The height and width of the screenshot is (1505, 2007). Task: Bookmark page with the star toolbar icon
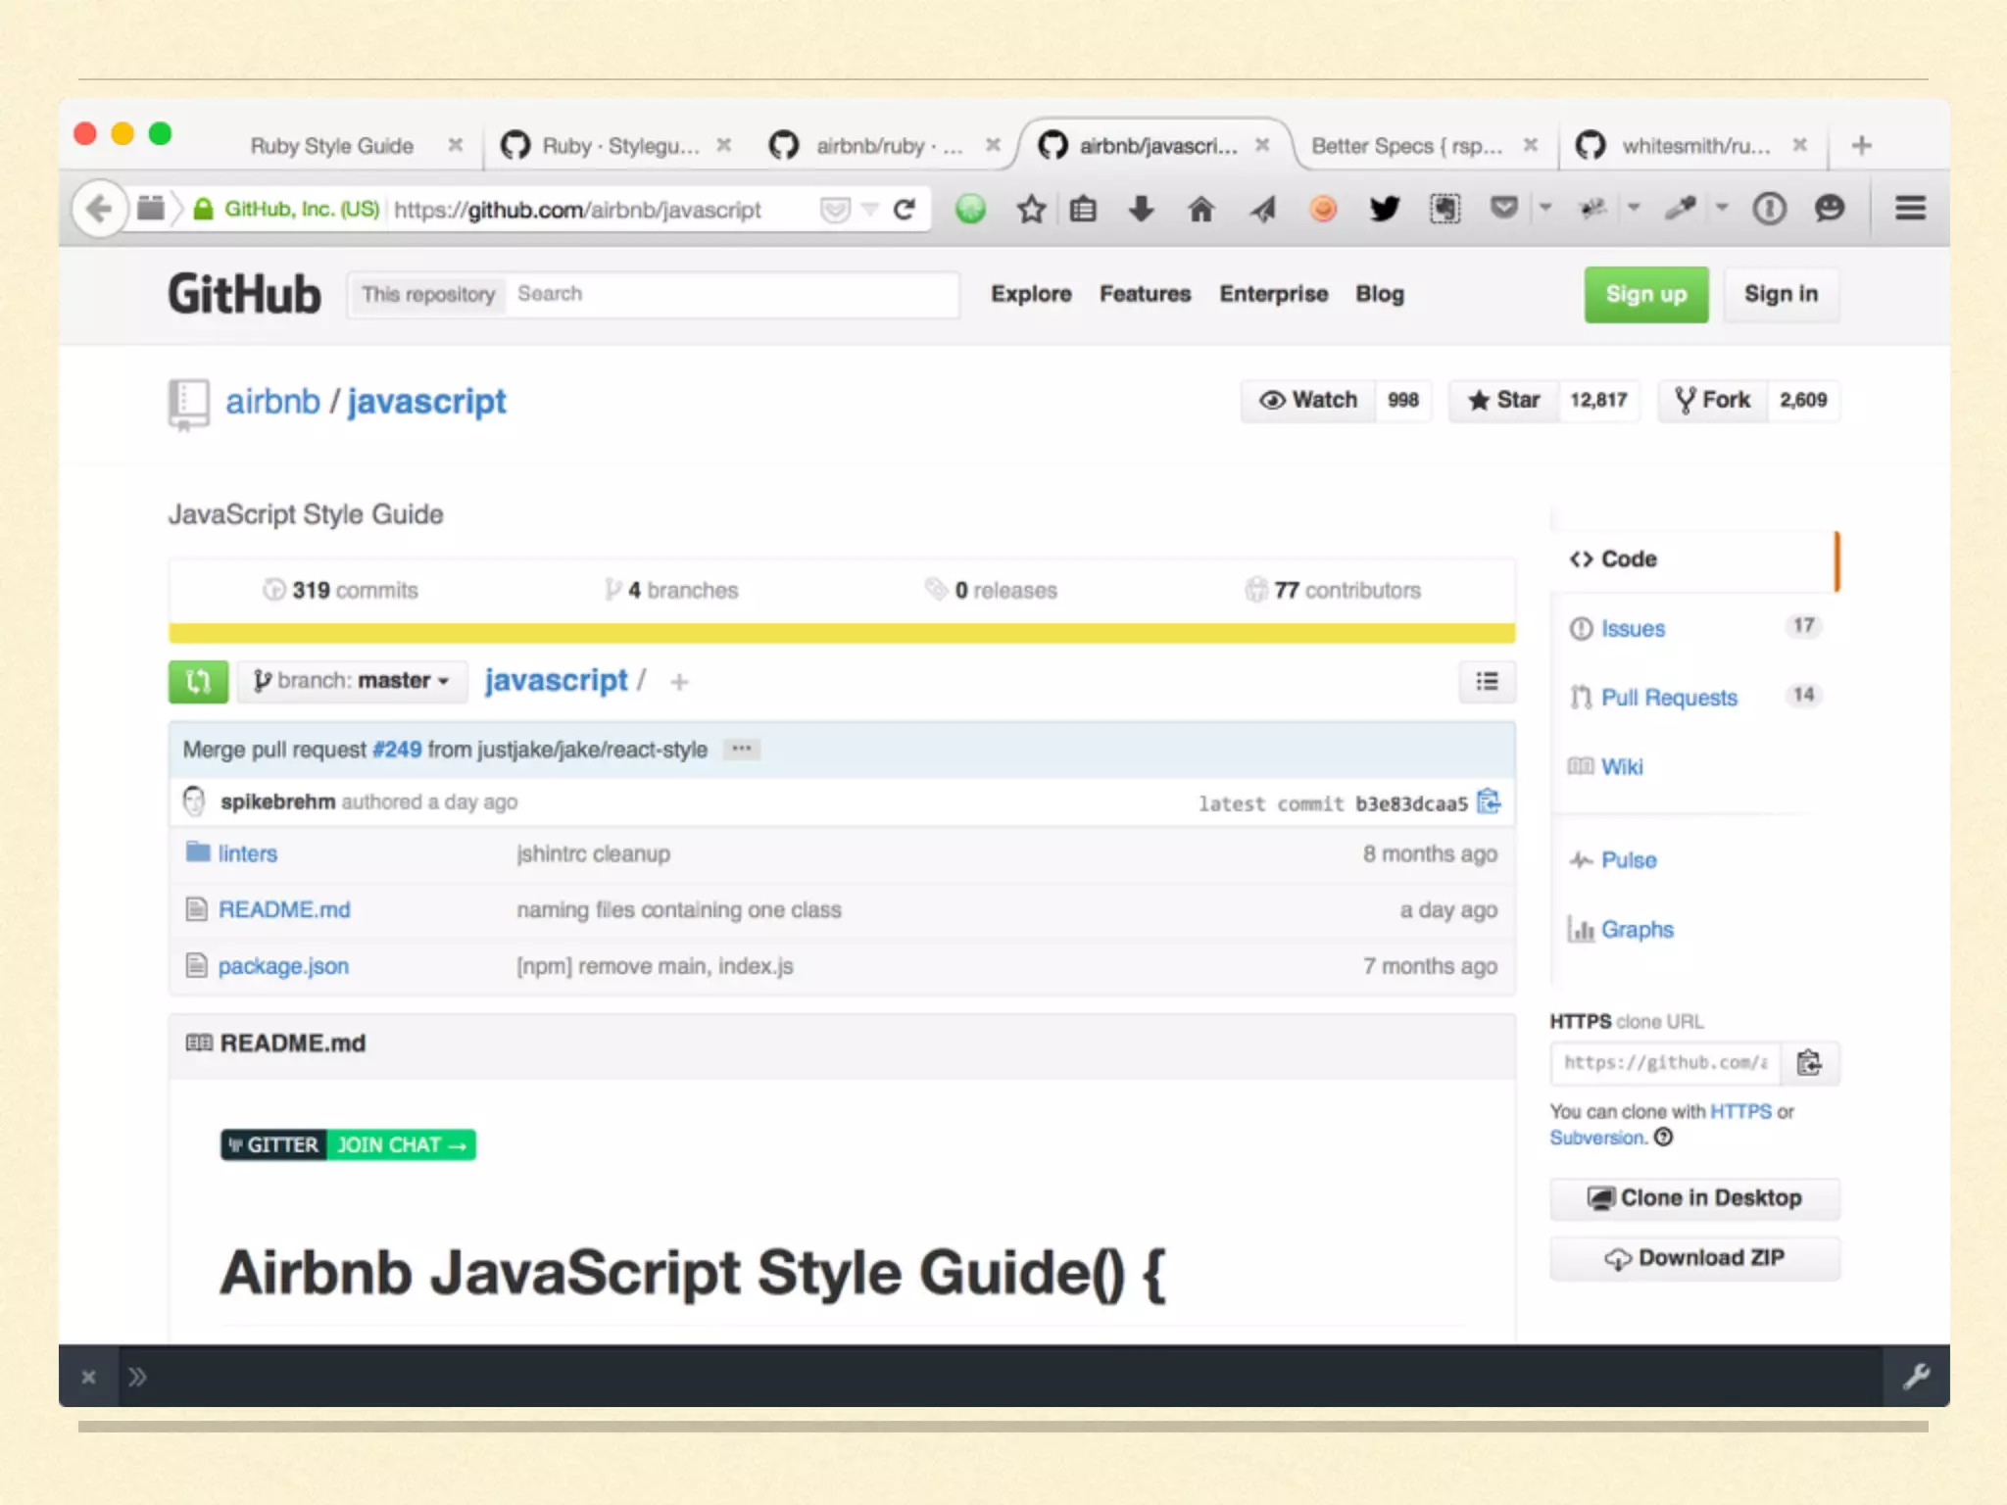(1031, 209)
